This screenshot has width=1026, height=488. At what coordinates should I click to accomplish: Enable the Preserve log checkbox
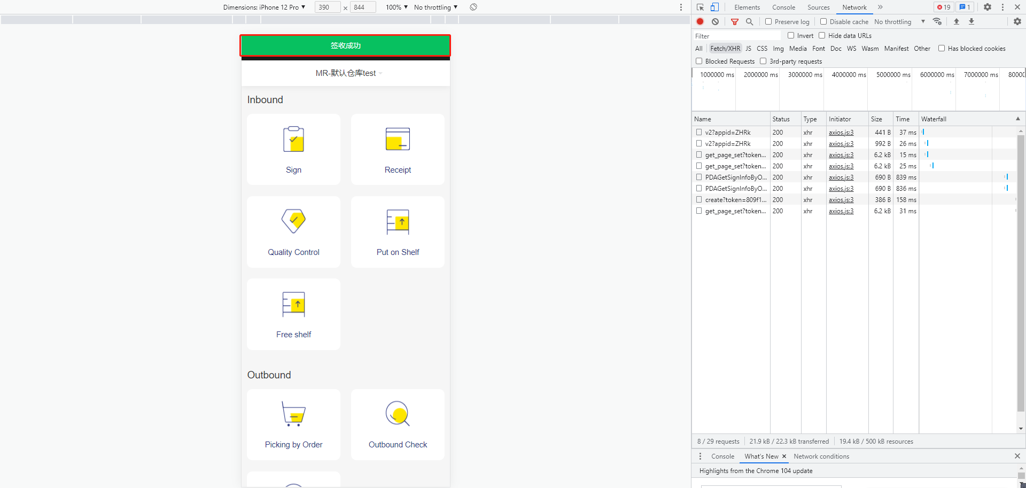(768, 22)
